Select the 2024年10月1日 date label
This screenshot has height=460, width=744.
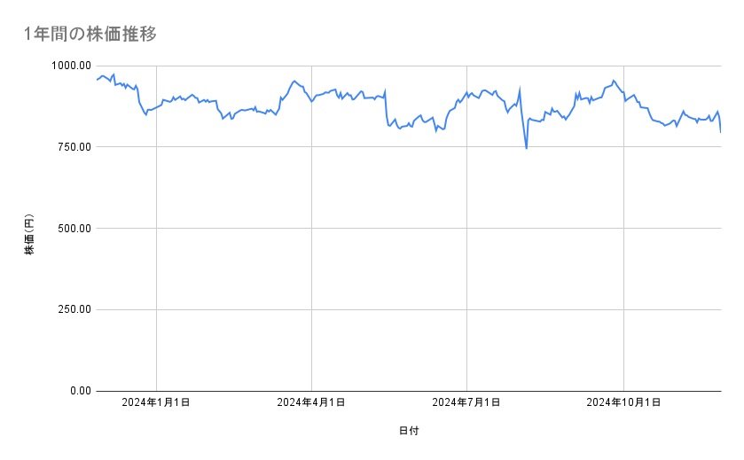(623, 403)
